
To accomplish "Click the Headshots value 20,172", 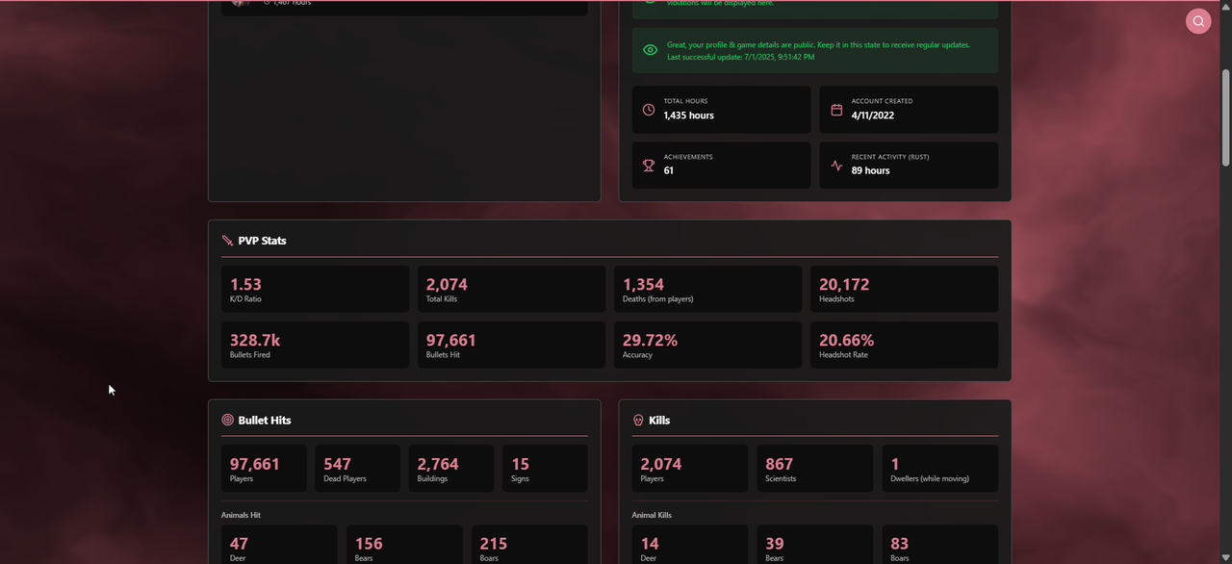I will 844,284.
